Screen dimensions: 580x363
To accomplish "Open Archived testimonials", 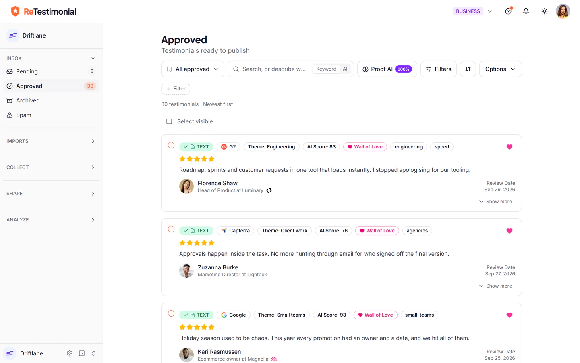I will coord(51,100).
